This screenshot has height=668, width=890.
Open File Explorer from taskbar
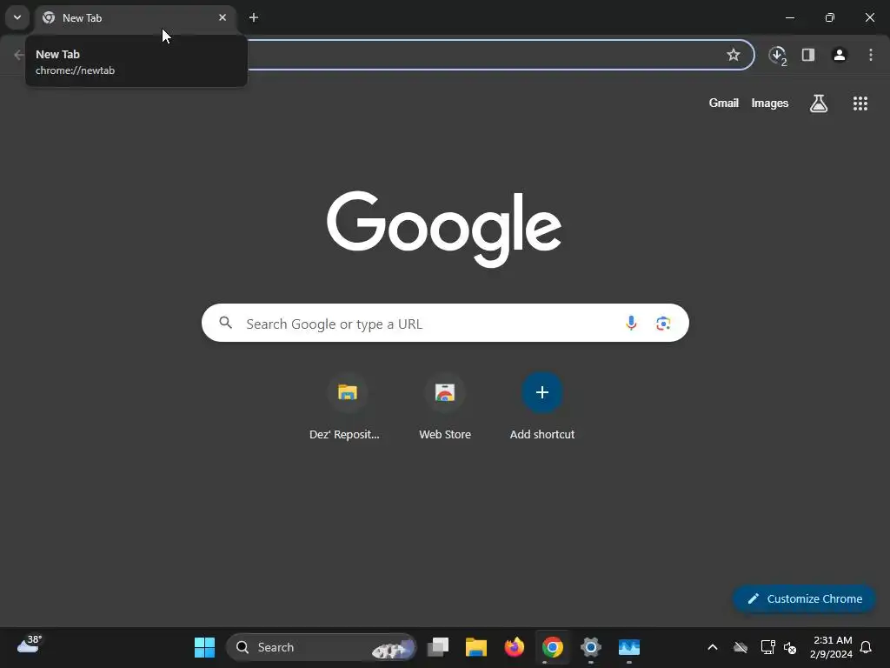(475, 647)
